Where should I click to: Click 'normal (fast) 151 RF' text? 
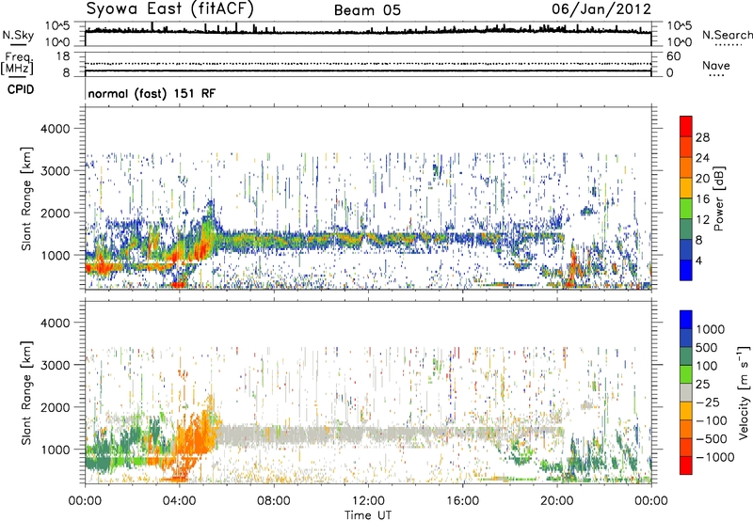[x=152, y=93]
